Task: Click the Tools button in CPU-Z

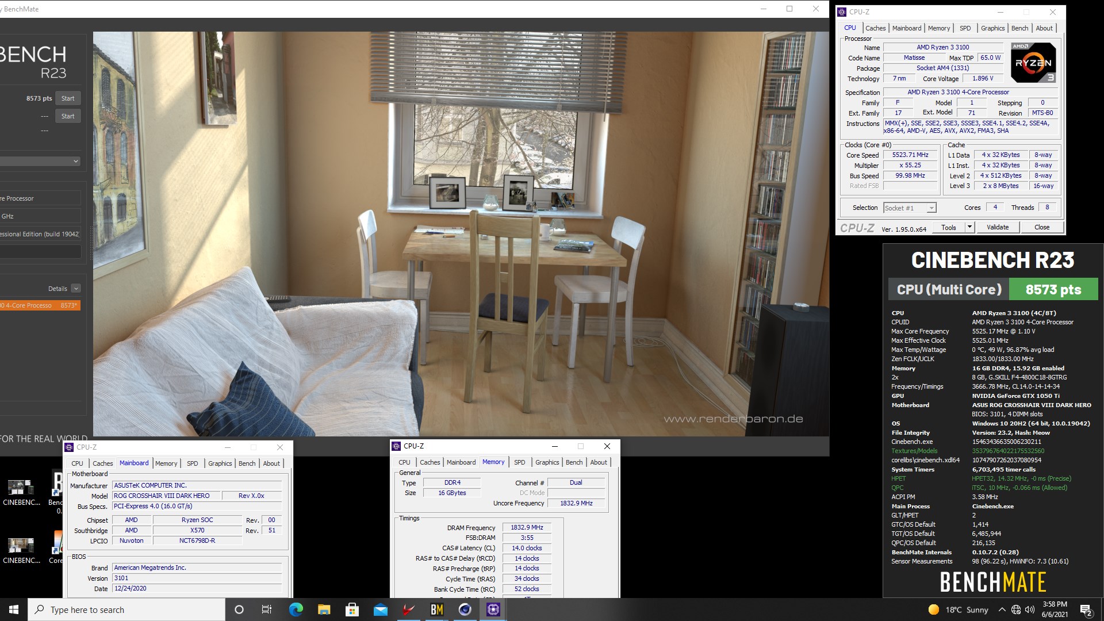Action: [948, 227]
